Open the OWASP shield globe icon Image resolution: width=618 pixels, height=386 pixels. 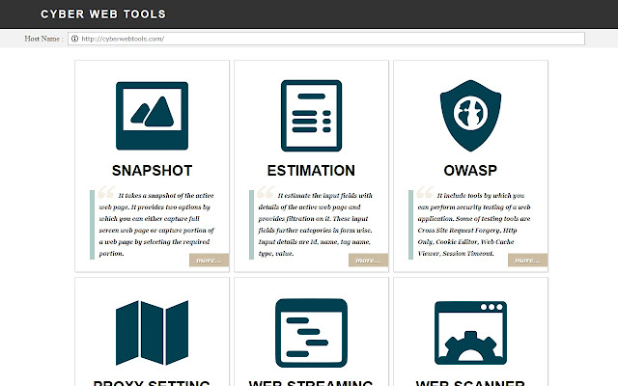pos(470,116)
